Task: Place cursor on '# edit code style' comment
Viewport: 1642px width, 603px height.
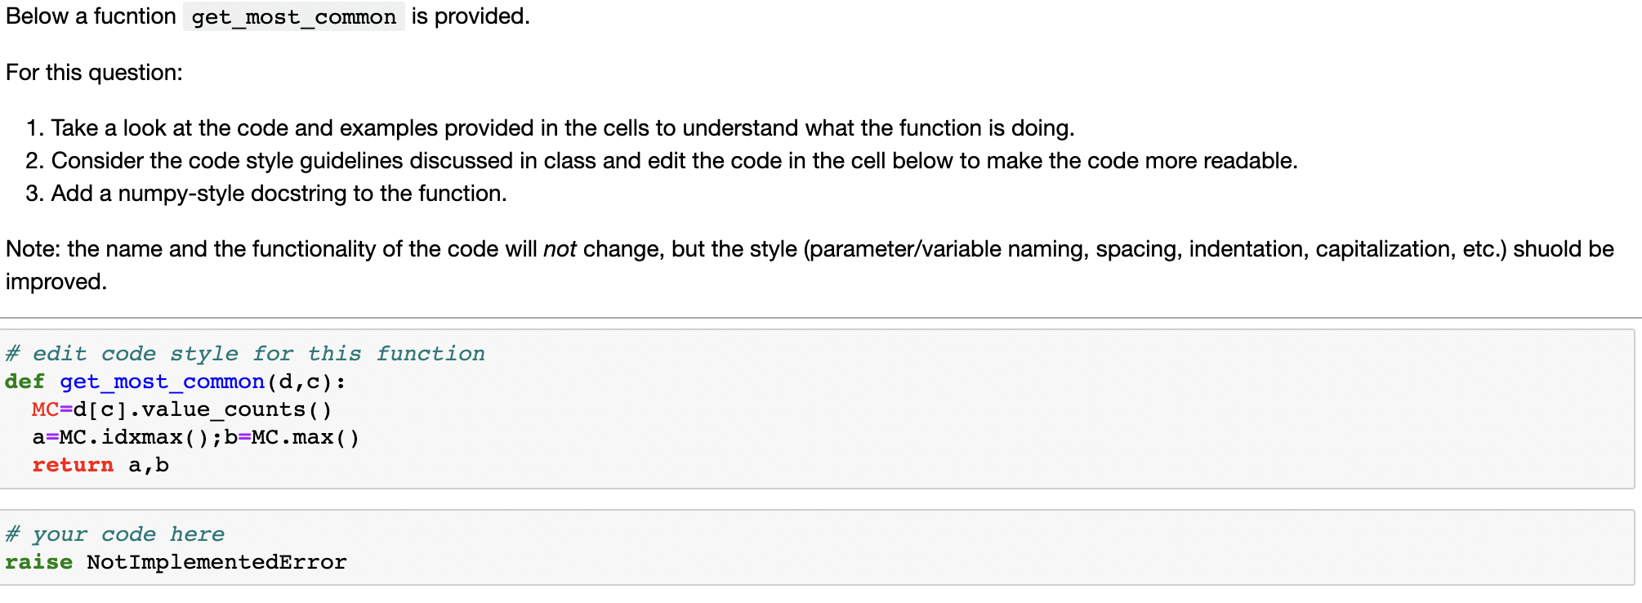Action: point(245,354)
